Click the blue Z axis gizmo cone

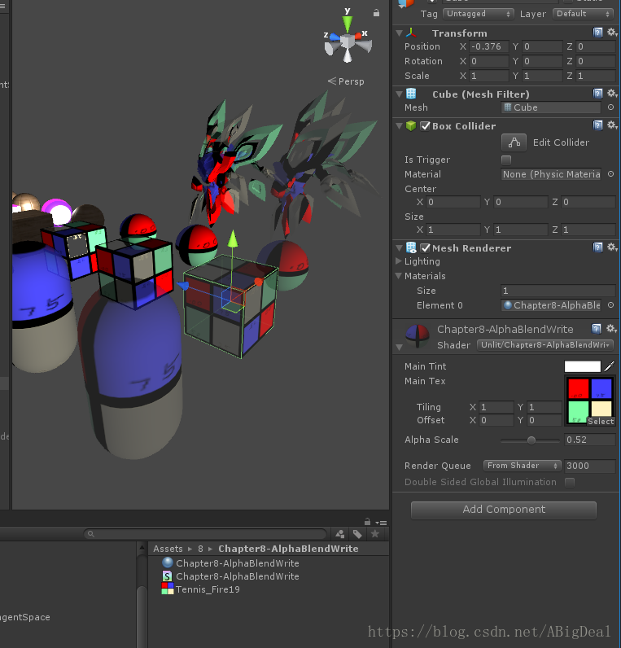[335, 37]
